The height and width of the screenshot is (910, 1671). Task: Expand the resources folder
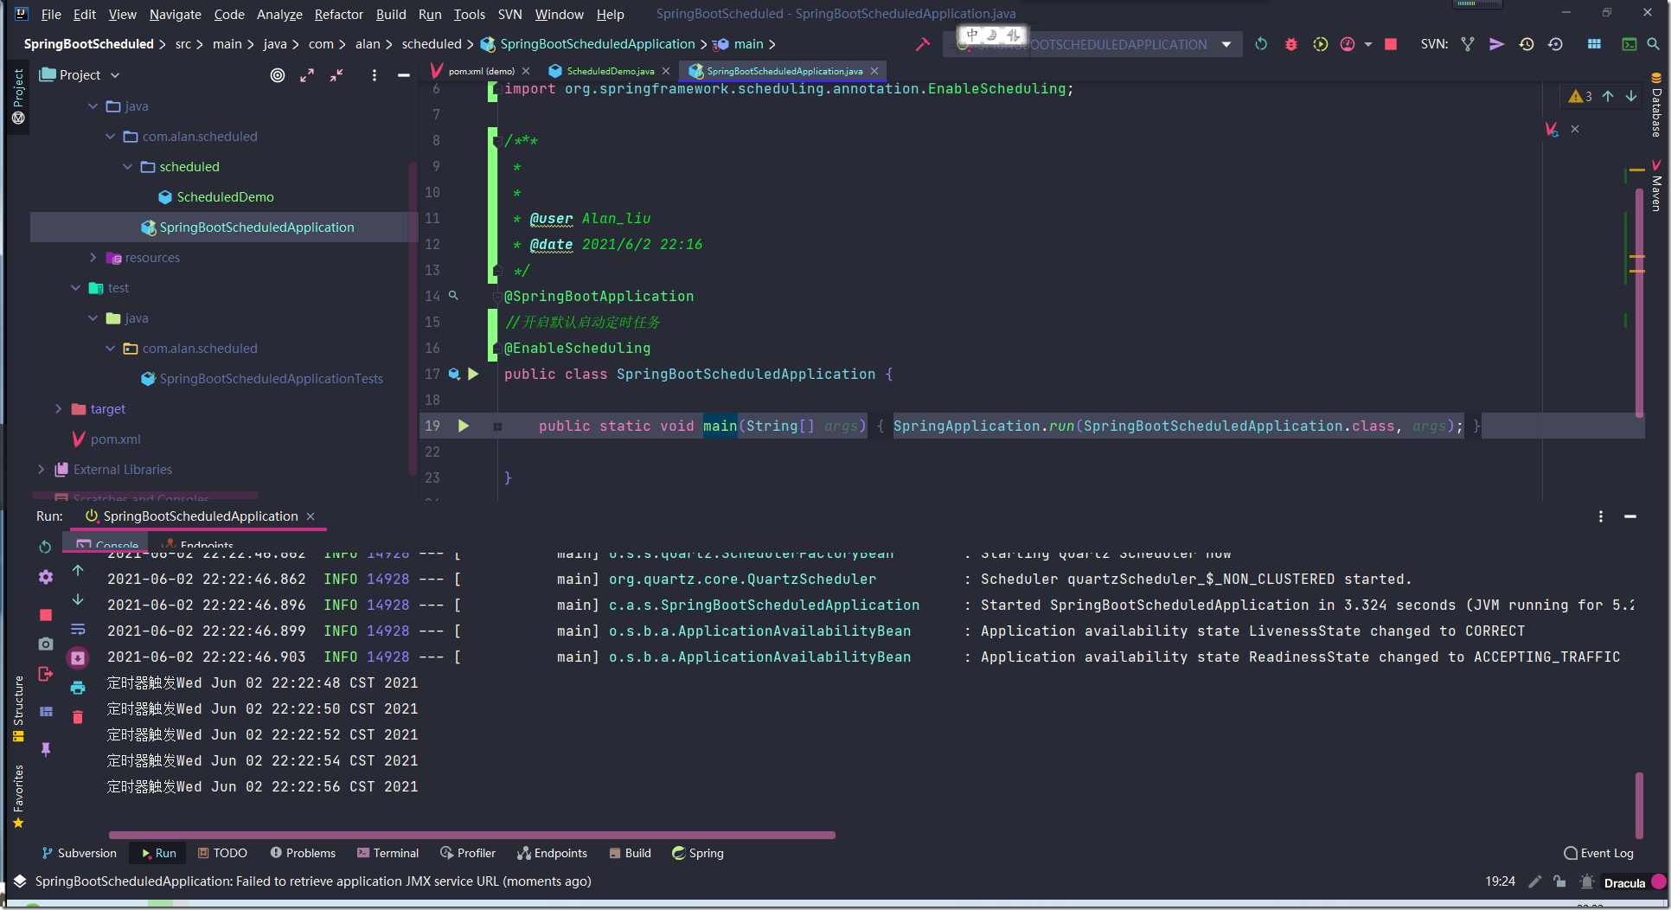[x=93, y=257]
